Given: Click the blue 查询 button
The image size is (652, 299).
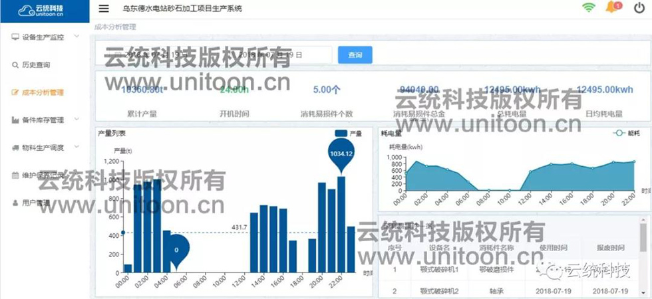Looking at the screenshot, I should 355,54.
